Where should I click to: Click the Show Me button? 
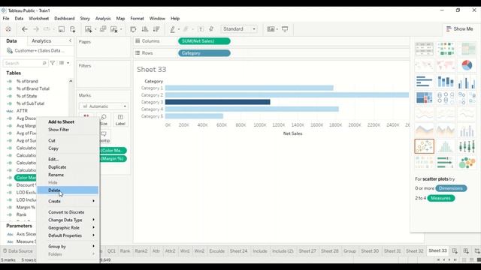pos(459,28)
